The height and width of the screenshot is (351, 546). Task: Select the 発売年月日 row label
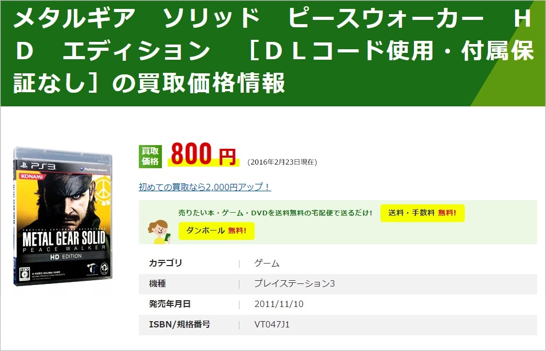click(x=170, y=304)
